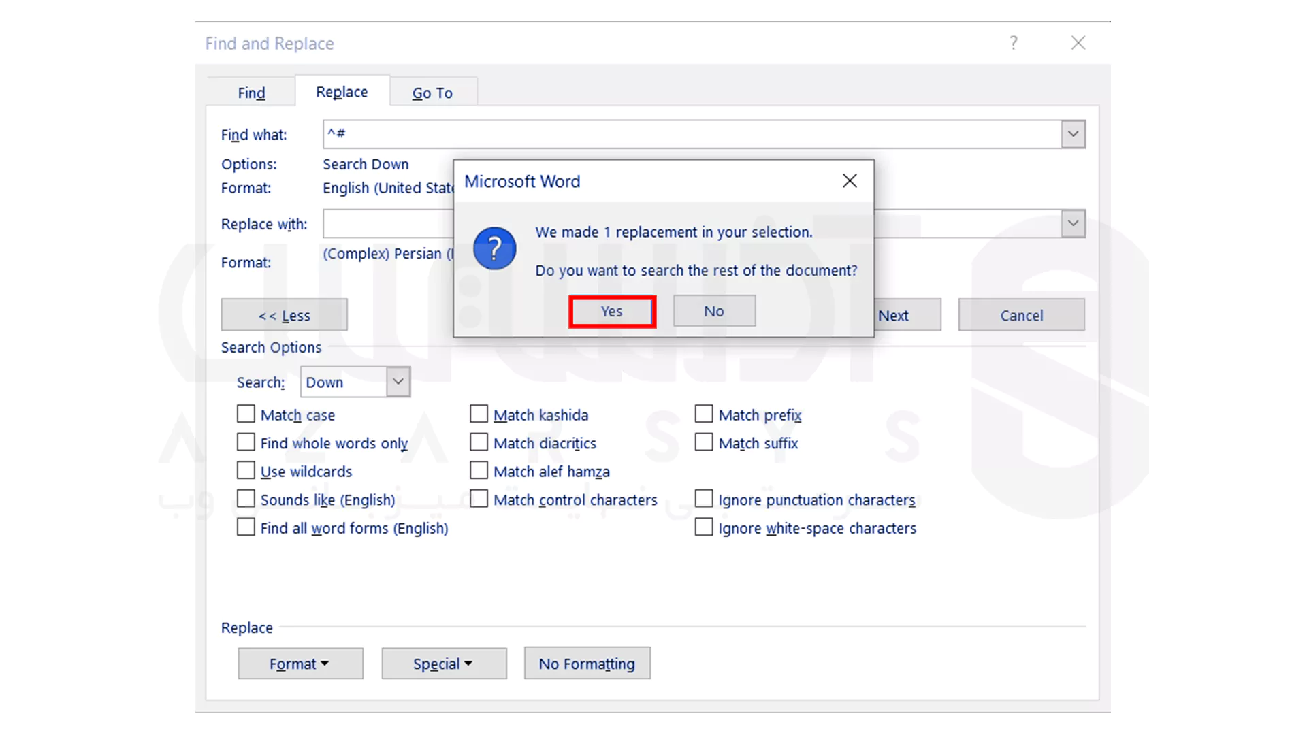The height and width of the screenshot is (735, 1307).
Task: Close the Microsoft Word dialog
Action: click(849, 180)
